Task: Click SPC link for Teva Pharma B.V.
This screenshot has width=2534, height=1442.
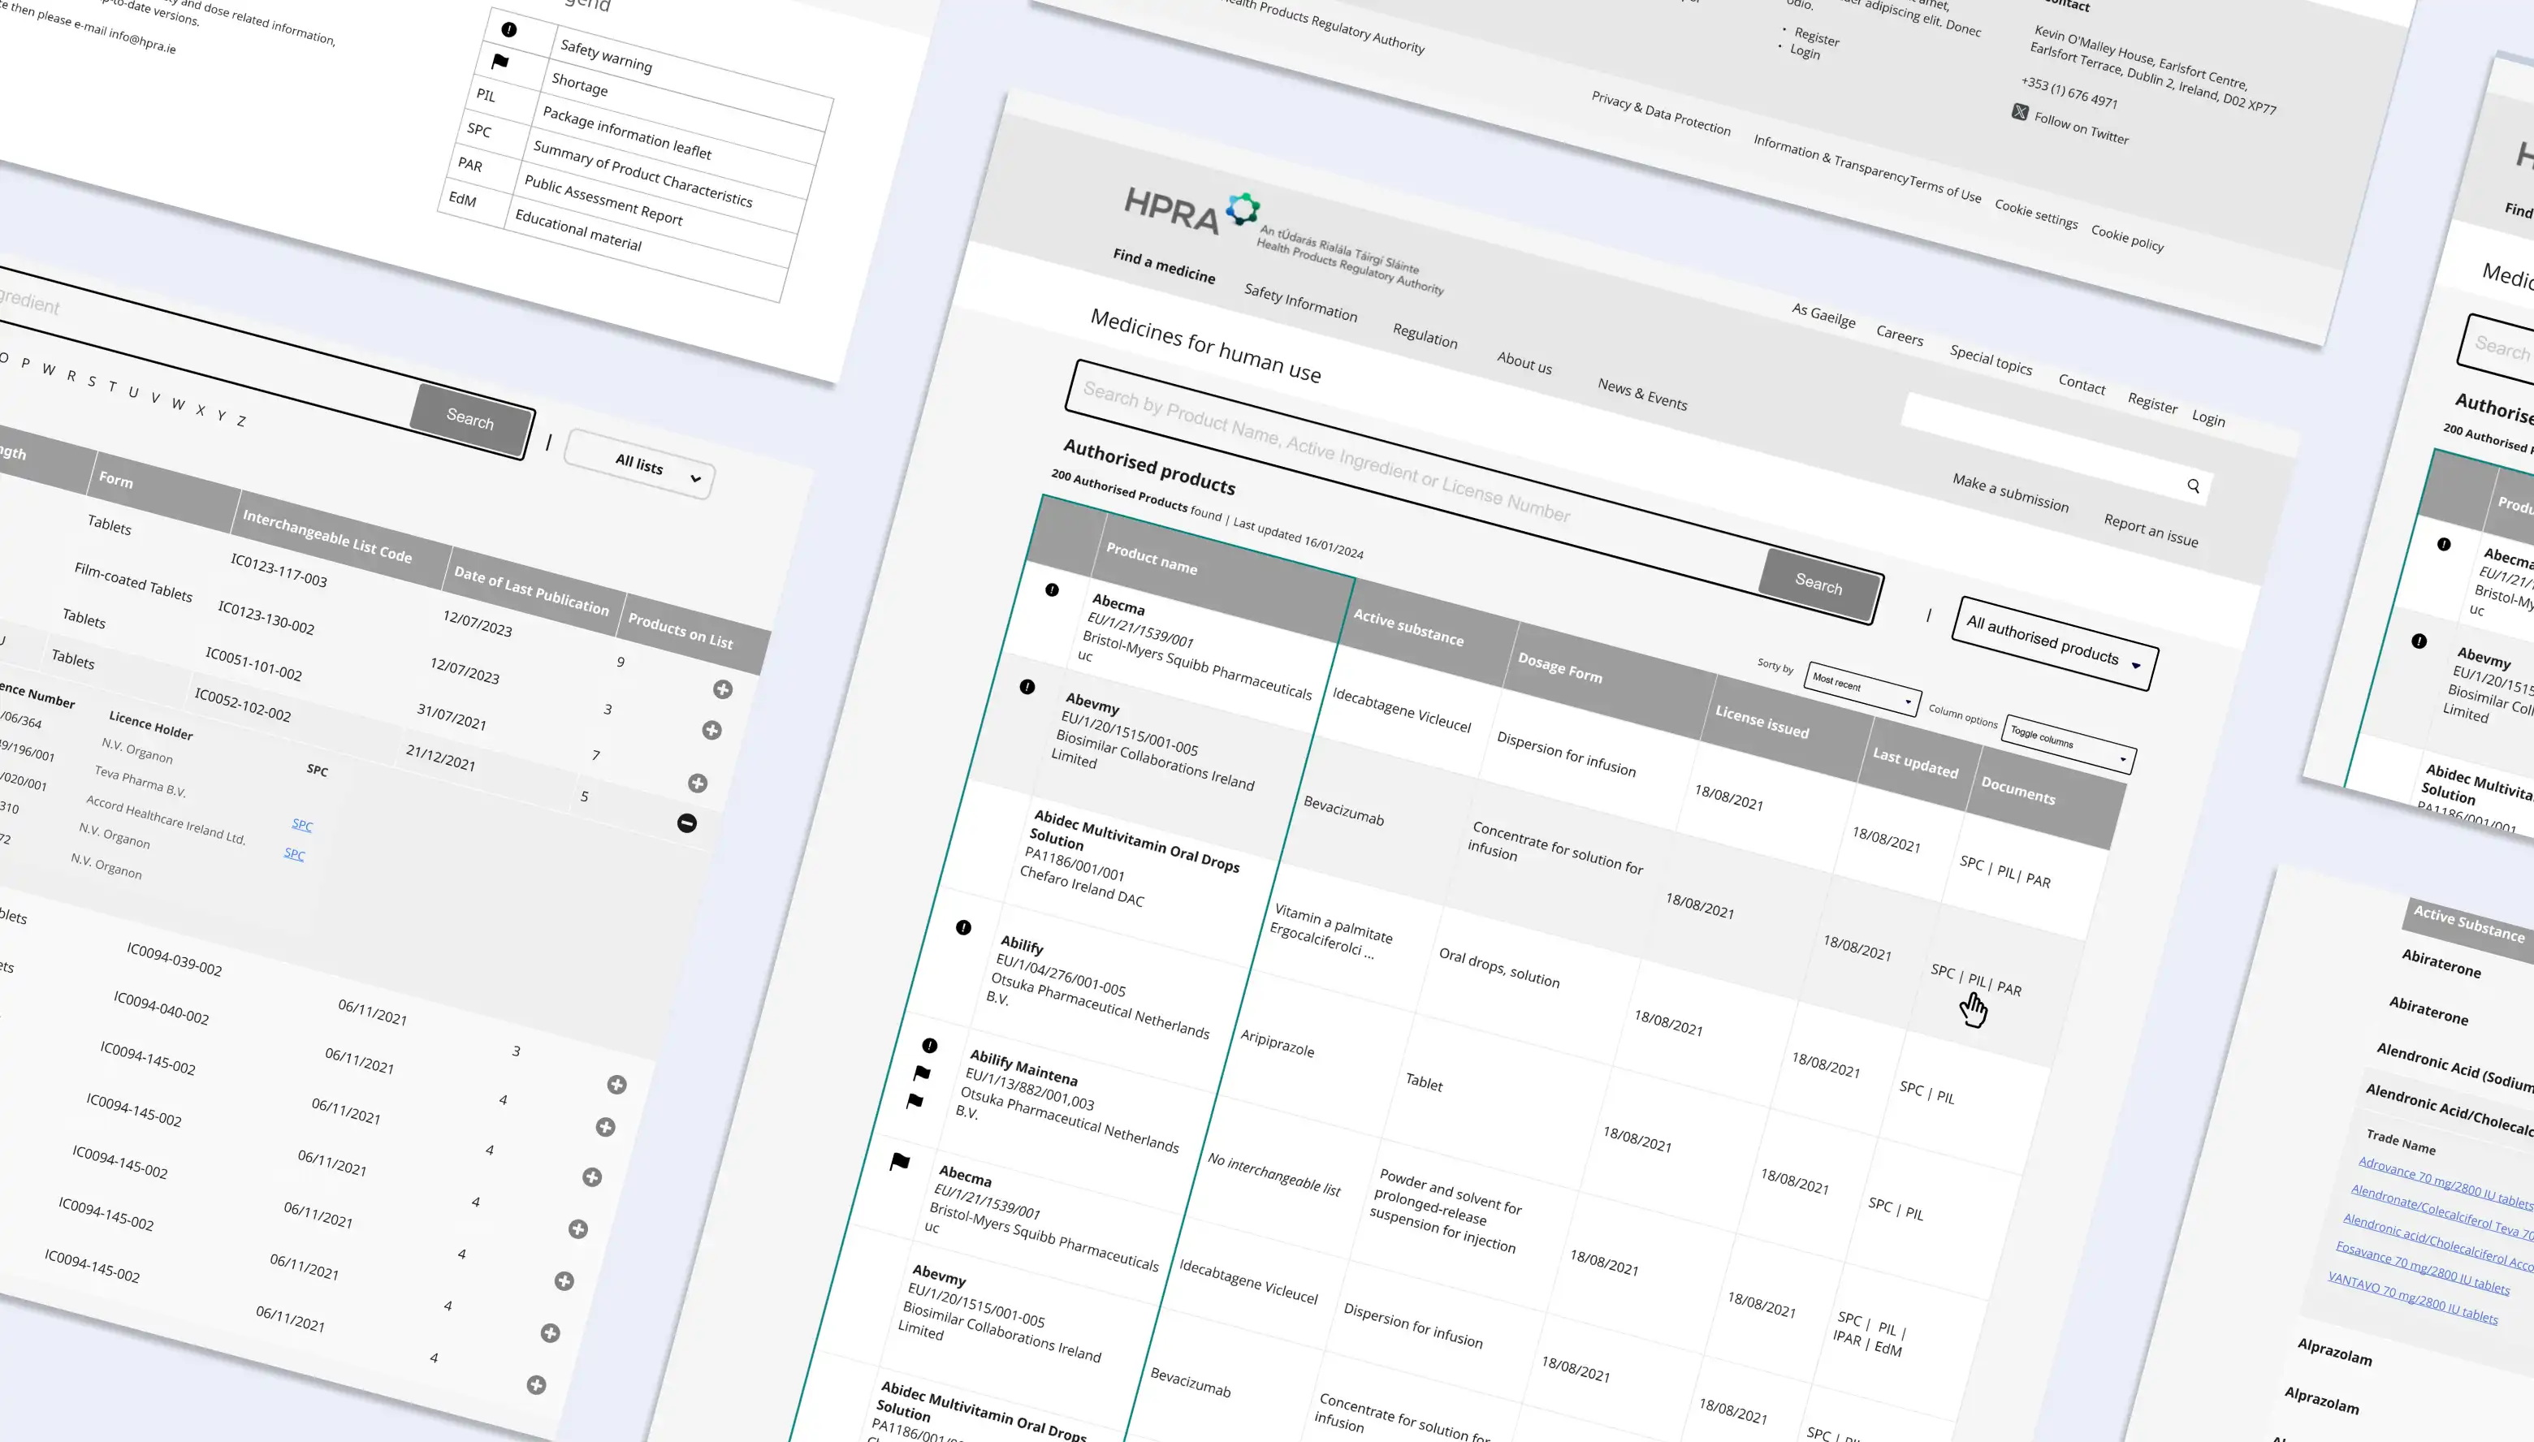Action: tap(302, 825)
